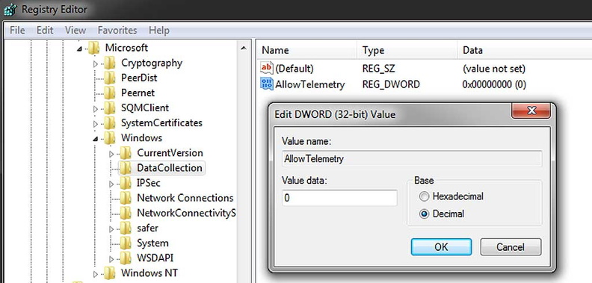Expand the IPSec key
The width and height of the screenshot is (592, 283).
tap(111, 184)
